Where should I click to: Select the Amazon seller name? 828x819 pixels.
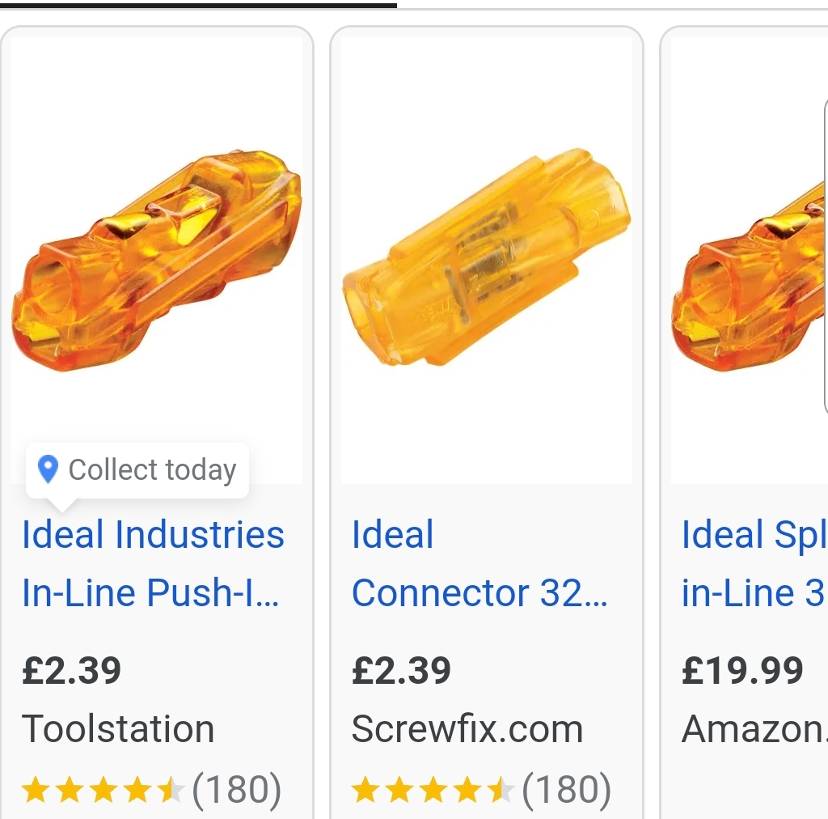point(754,729)
